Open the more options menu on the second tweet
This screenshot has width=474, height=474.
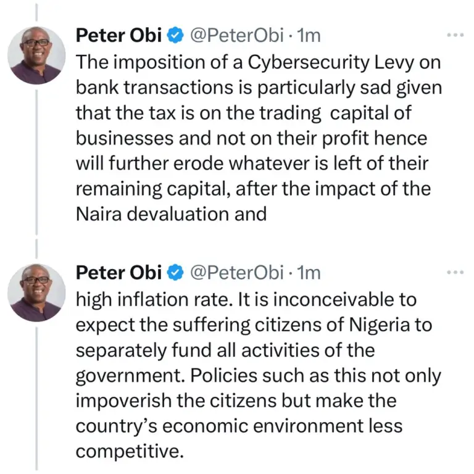[455, 272]
